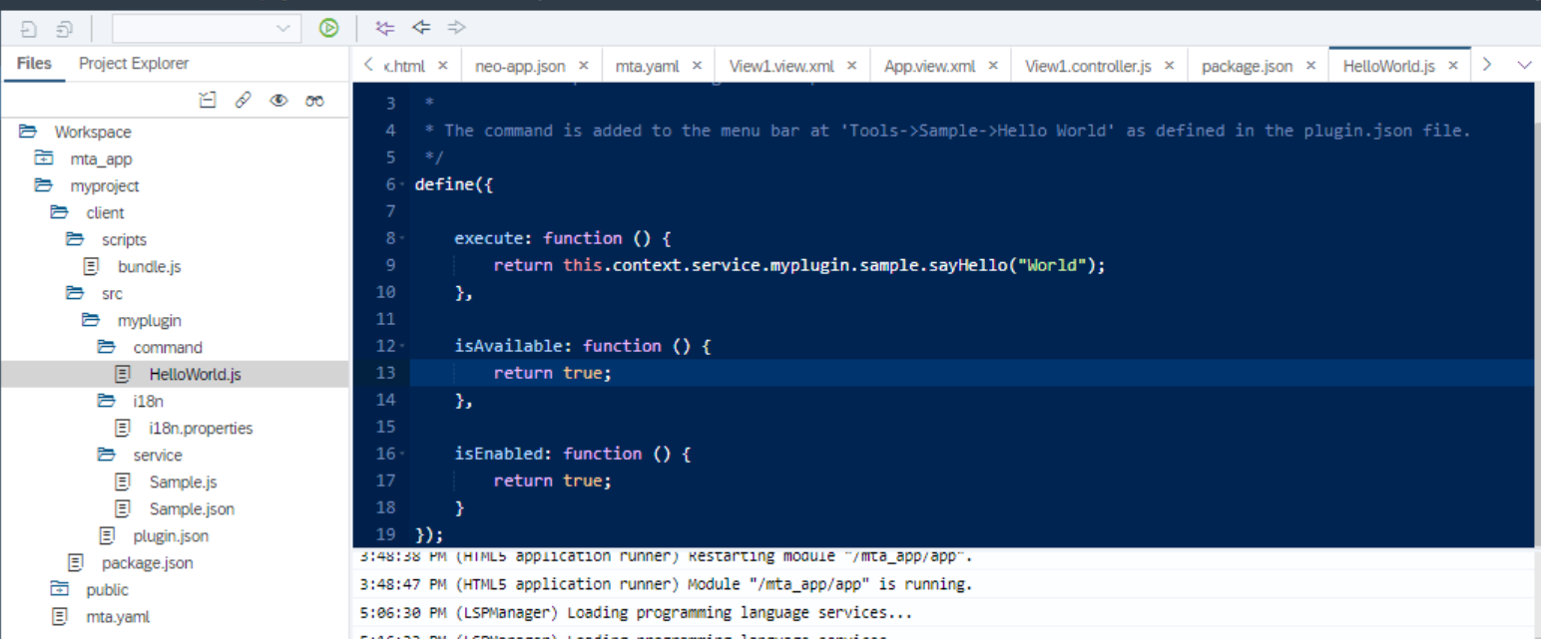This screenshot has height=639, width=1541.
Task: Collapse the myplugin folder
Action: 92,320
